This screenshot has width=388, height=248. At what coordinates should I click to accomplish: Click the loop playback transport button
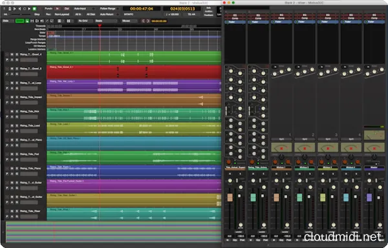click(x=25, y=8)
